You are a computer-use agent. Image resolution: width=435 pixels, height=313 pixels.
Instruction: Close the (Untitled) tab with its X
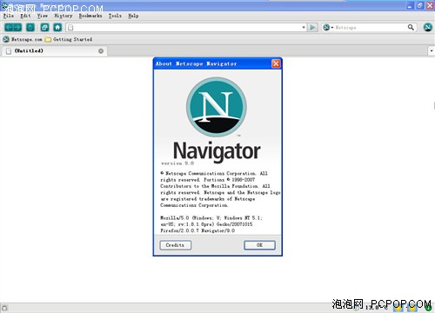pos(101,51)
